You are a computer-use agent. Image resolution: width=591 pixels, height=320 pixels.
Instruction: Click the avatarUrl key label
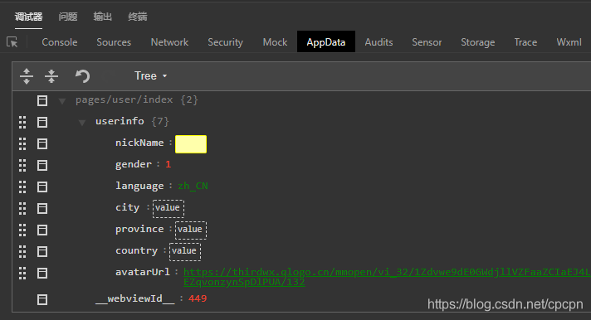(x=143, y=272)
